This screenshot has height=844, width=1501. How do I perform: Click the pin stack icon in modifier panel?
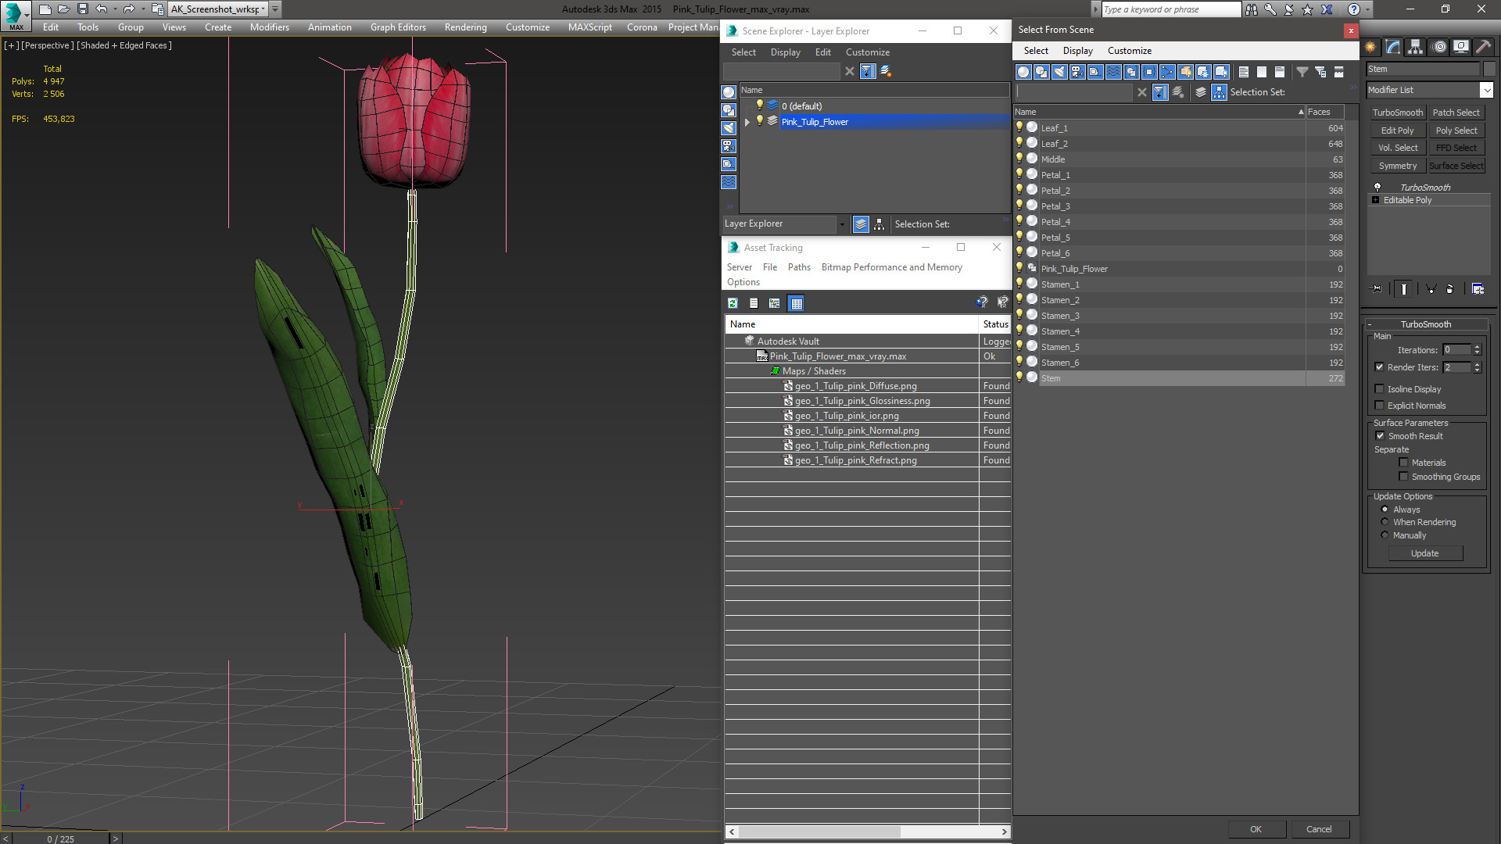[x=1377, y=289]
